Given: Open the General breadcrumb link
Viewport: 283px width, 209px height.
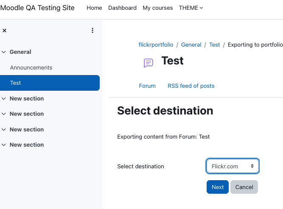Looking at the screenshot, I should pyautogui.click(x=191, y=45).
